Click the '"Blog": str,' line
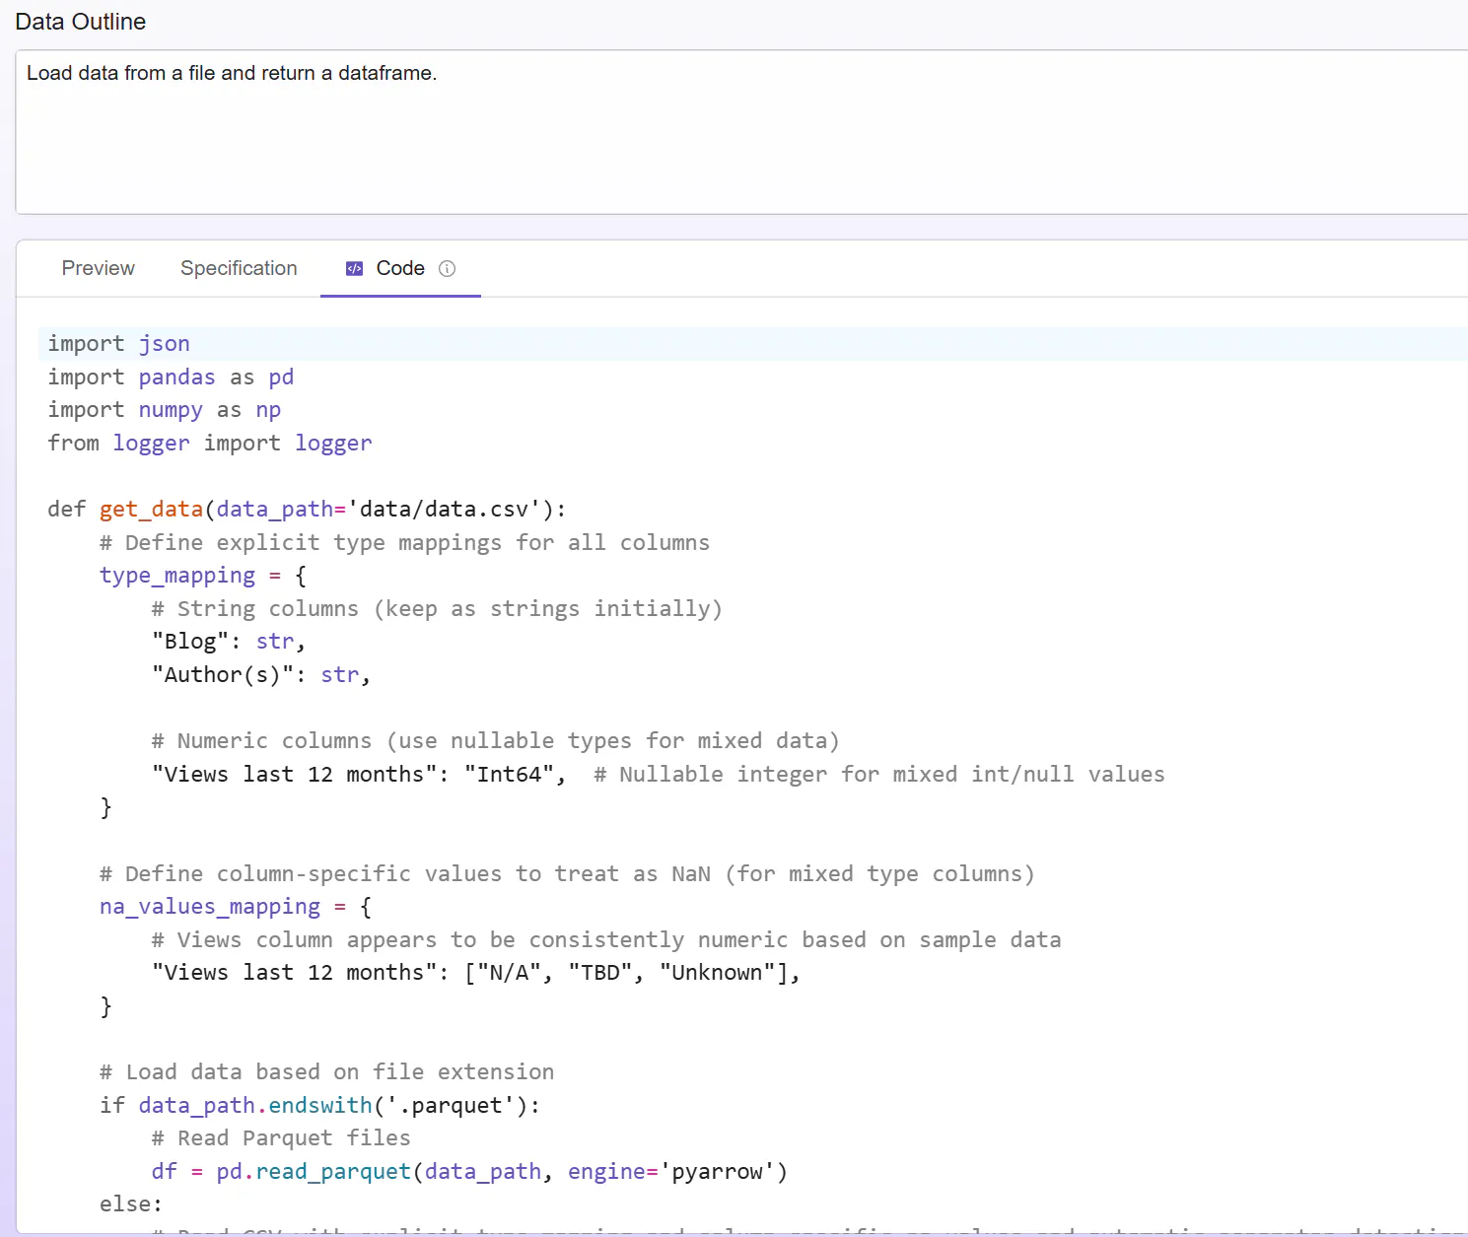This screenshot has height=1237, width=1468. point(229,642)
